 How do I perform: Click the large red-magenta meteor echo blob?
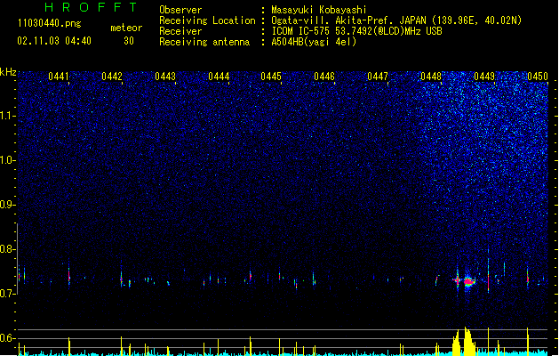[x=468, y=281]
